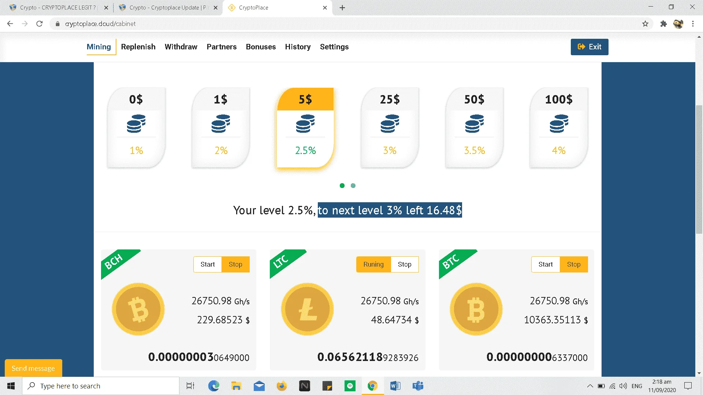The width and height of the screenshot is (703, 395).
Task: Open the Partners section
Action: [x=222, y=47]
